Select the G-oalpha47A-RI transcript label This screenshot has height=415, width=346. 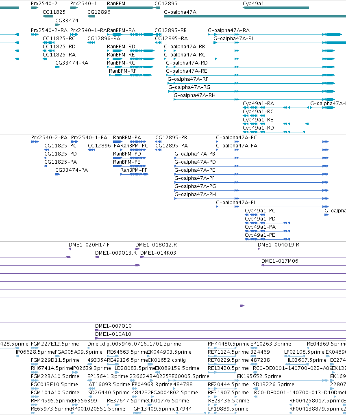tap(233, 39)
